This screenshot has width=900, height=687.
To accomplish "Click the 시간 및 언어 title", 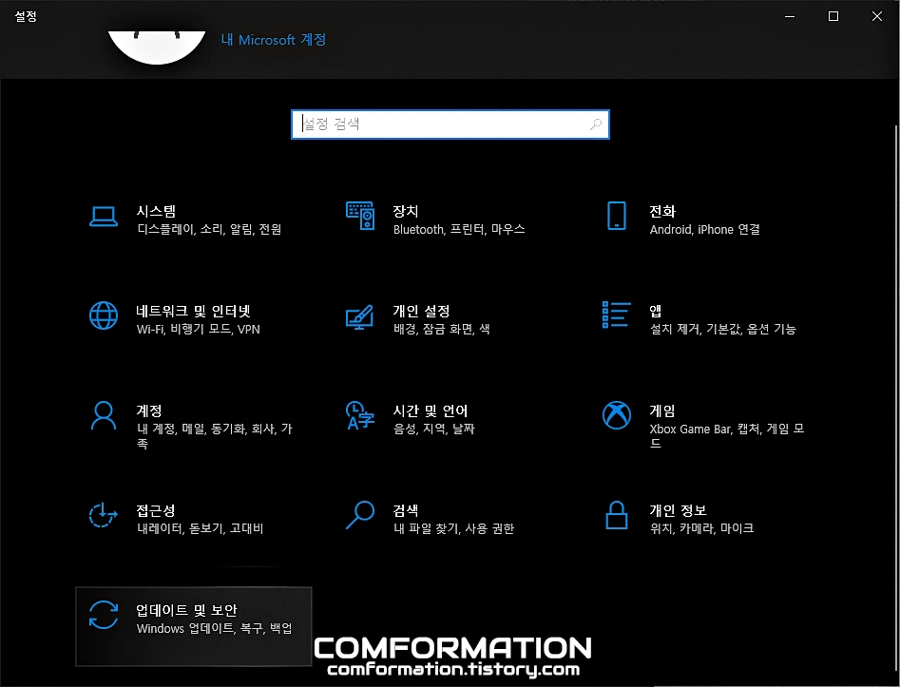I will [431, 410].
